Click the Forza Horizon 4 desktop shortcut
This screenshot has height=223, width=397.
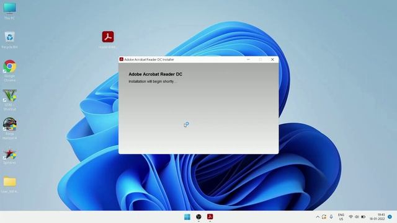[10, 128]
